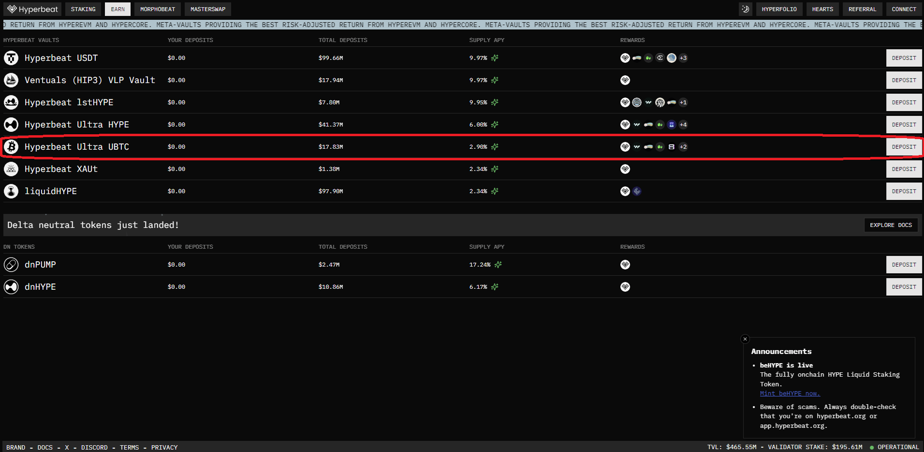The image size is (924, 452).
Task: Click the Operational status indicator
Action: coord(895,447)
